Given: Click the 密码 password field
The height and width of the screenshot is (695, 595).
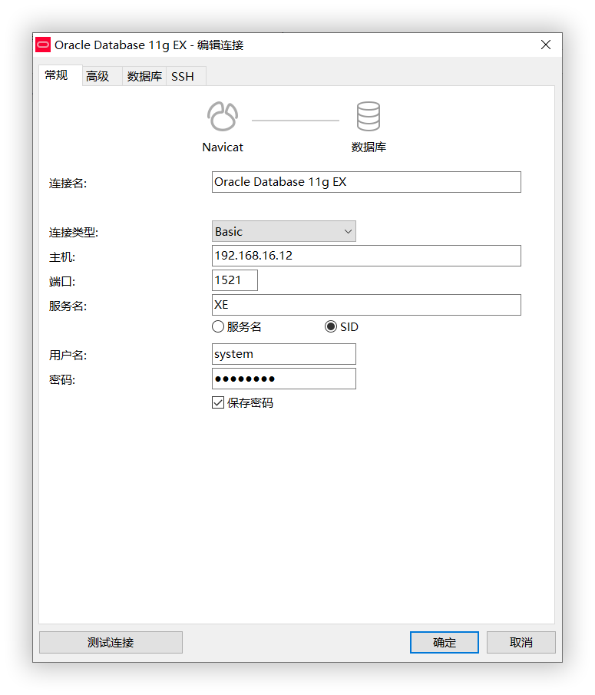Looking at the screenshot, I should [283, 379].
